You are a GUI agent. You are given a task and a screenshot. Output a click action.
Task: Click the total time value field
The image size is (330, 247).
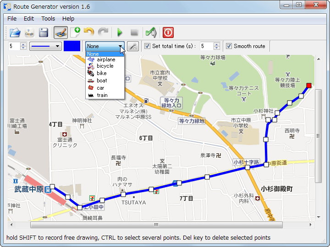coord(207,46)
